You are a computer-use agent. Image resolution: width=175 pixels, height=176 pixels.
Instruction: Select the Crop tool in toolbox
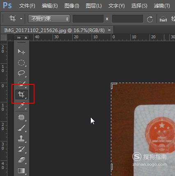point(21,95)
